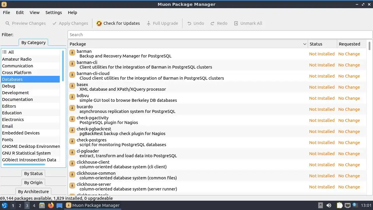The height and width of the screenshot is (210, 373).
Task: Open the file manager from taskbar
Action: (x=42, y=205)
